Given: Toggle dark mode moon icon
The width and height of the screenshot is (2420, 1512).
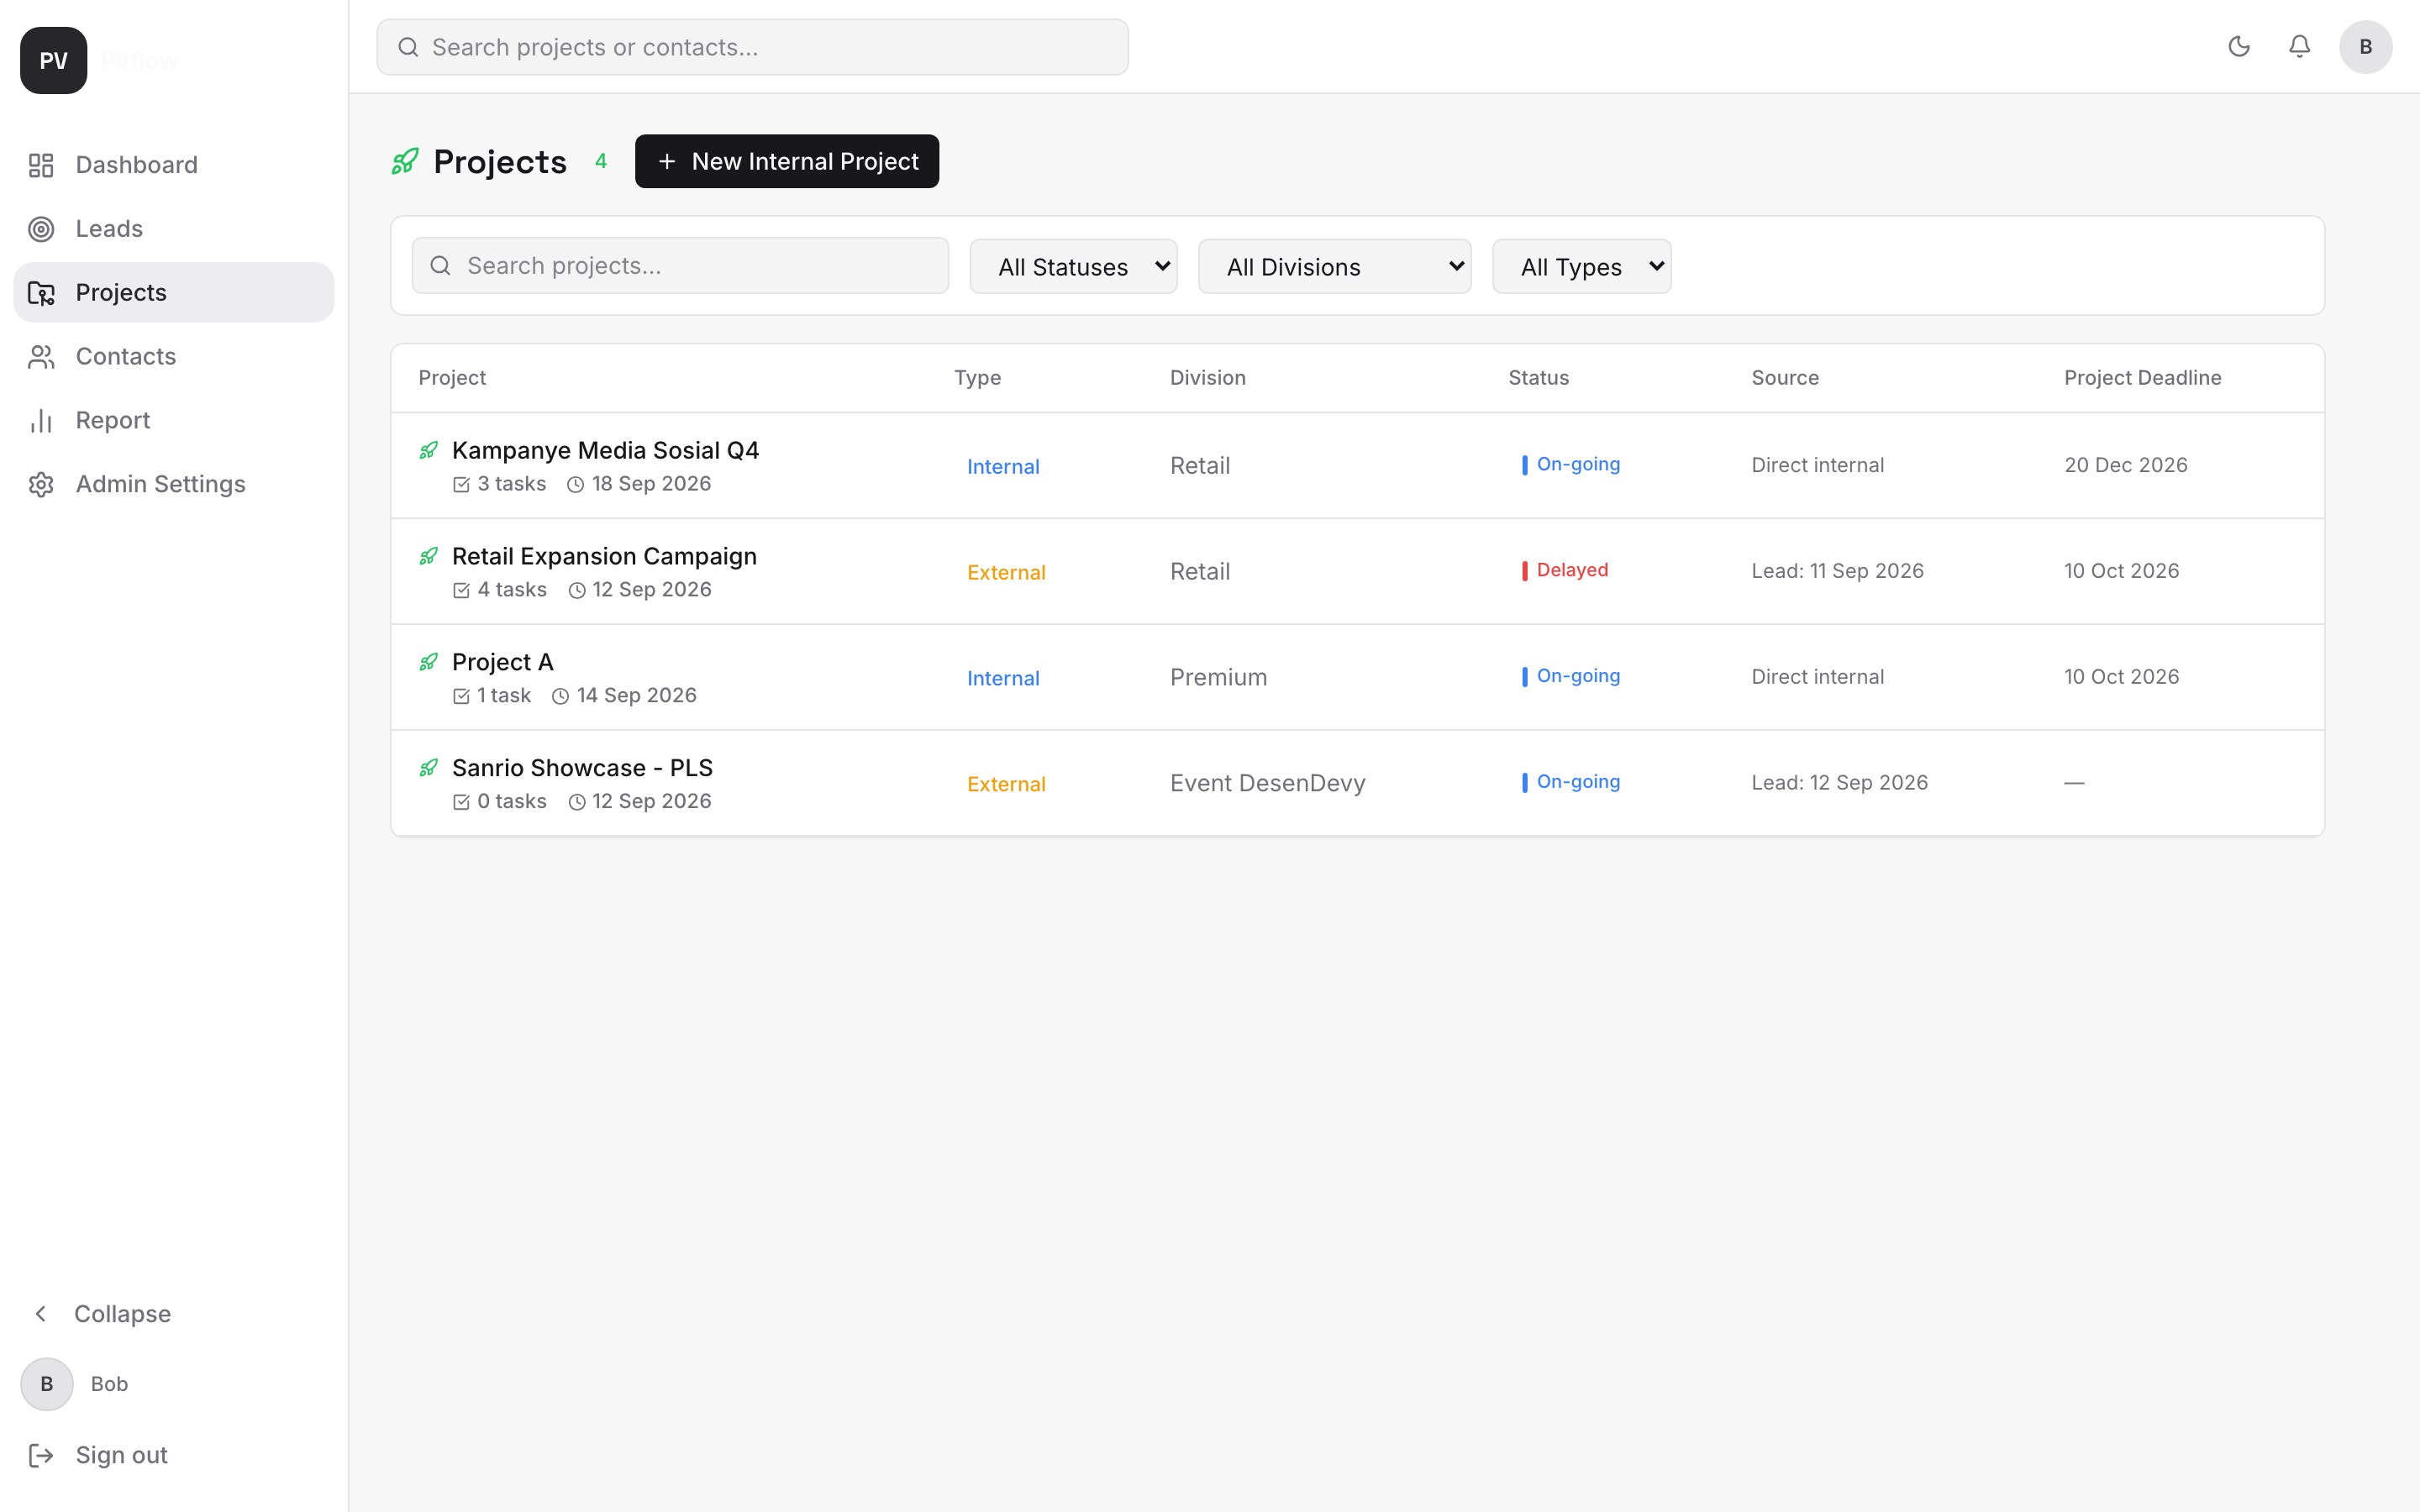Looking at the screenshot, I should (2239, 47).
